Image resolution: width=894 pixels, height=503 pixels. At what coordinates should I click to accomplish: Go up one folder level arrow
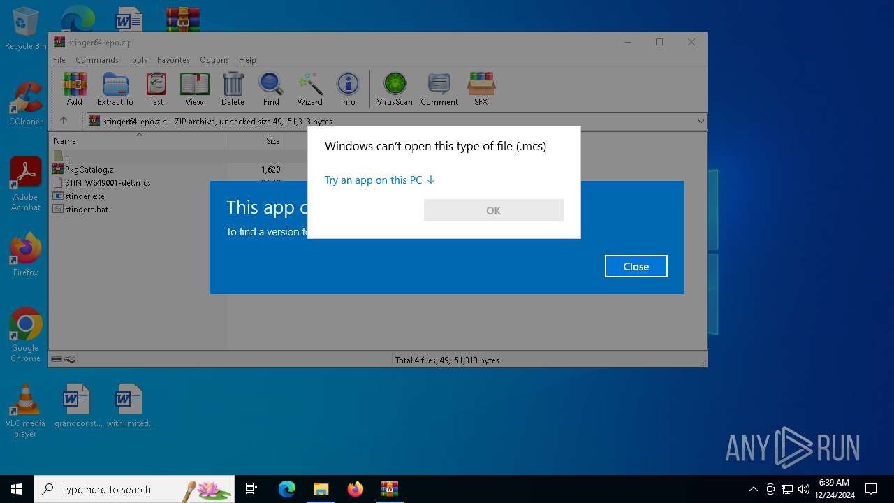[x=63, y=121]
